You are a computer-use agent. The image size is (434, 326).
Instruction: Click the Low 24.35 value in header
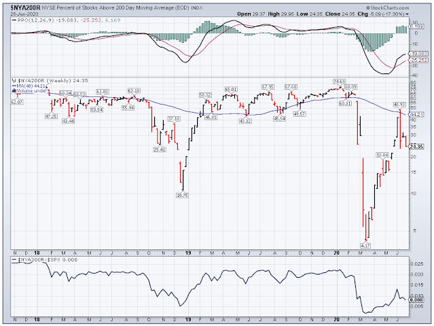click(309, 14)
